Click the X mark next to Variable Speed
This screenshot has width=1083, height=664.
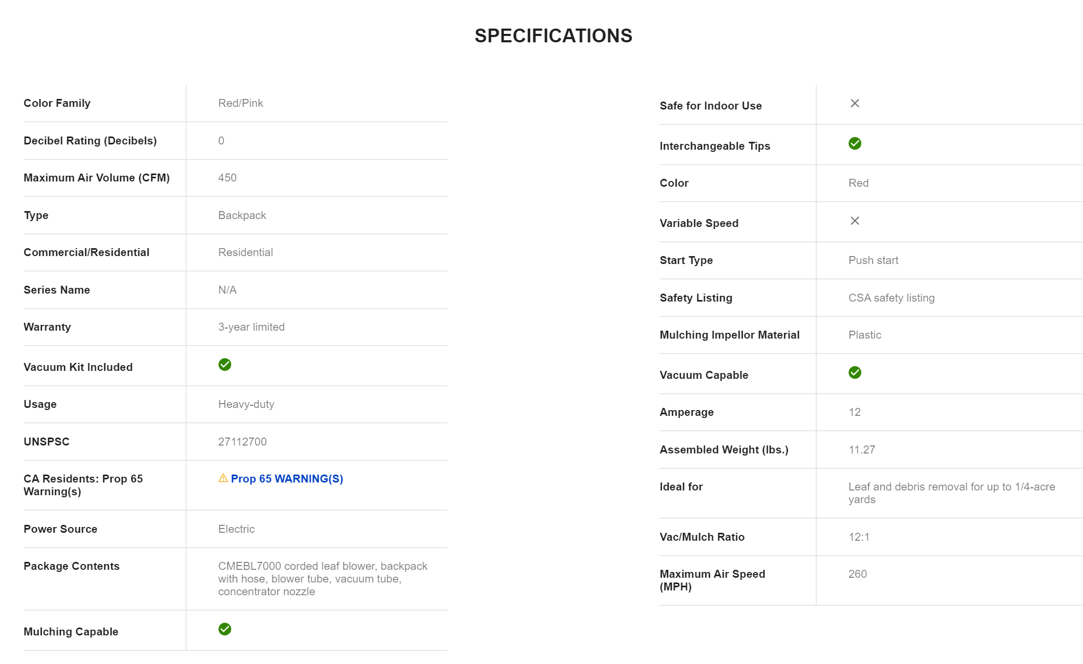(x=855, y=221)
